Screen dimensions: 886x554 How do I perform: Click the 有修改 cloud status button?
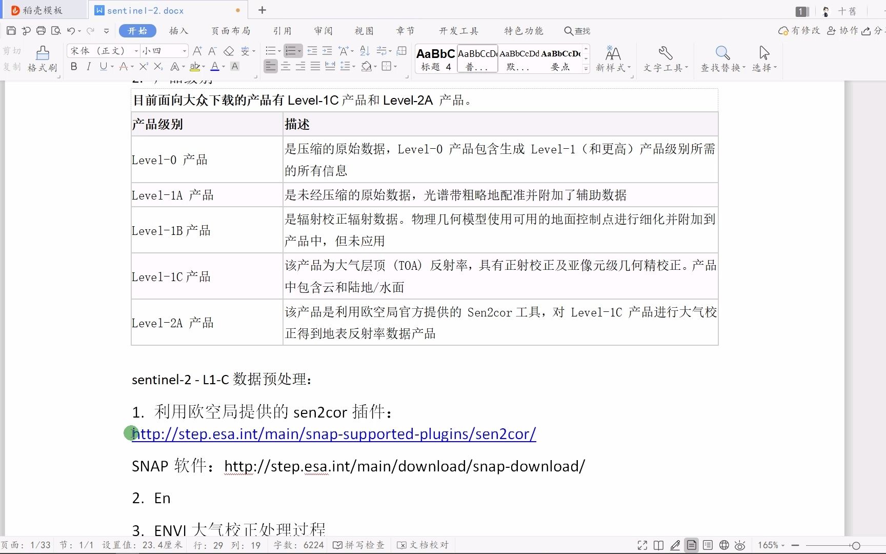(x=799, y=31)
